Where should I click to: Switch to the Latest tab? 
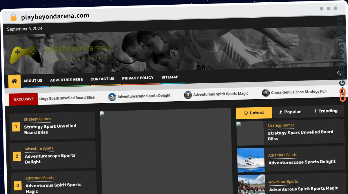click(254, 113)
